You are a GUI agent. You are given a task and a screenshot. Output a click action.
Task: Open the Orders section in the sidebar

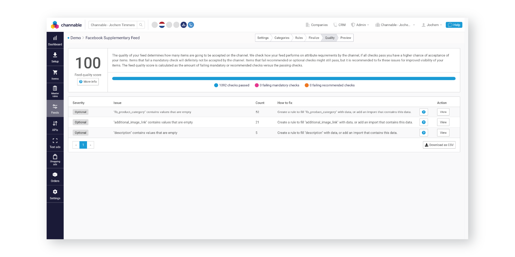pos(55,177)
